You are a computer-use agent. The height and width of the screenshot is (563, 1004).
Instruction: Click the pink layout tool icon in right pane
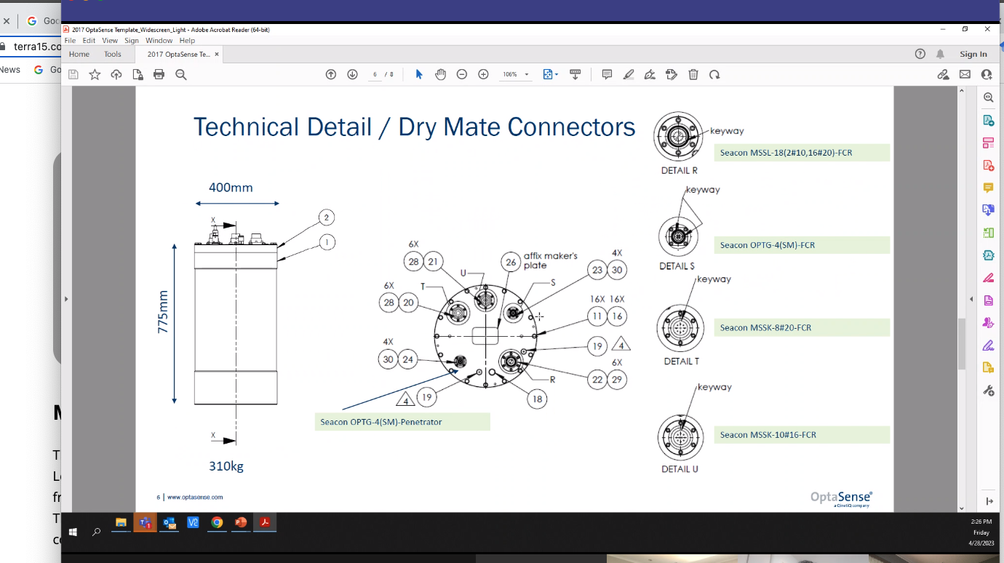(x=988, y=143)
